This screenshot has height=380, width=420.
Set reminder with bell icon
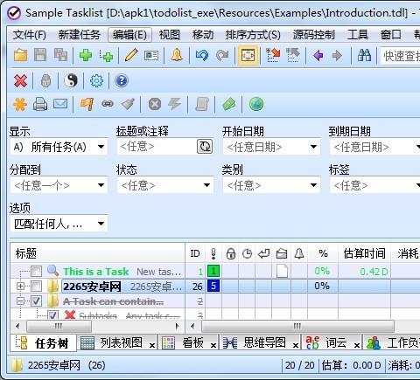[x=177, y=55]
